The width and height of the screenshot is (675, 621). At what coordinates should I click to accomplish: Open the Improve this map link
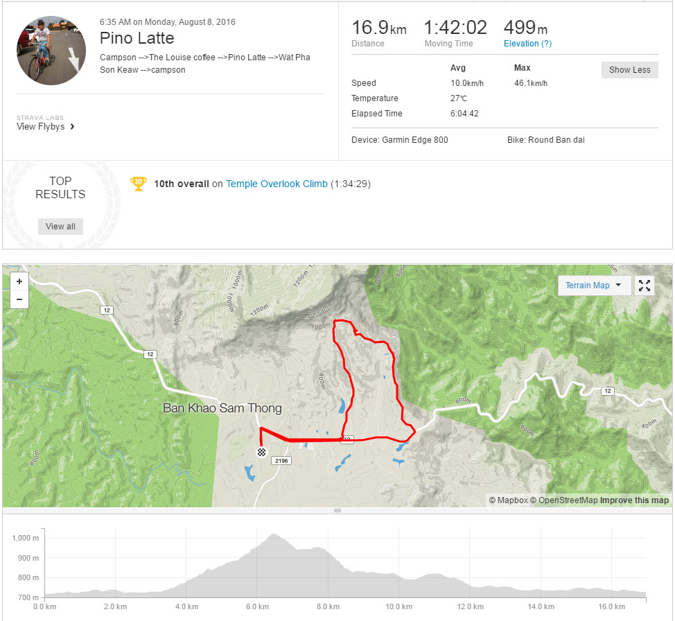(x=634, y=500)
